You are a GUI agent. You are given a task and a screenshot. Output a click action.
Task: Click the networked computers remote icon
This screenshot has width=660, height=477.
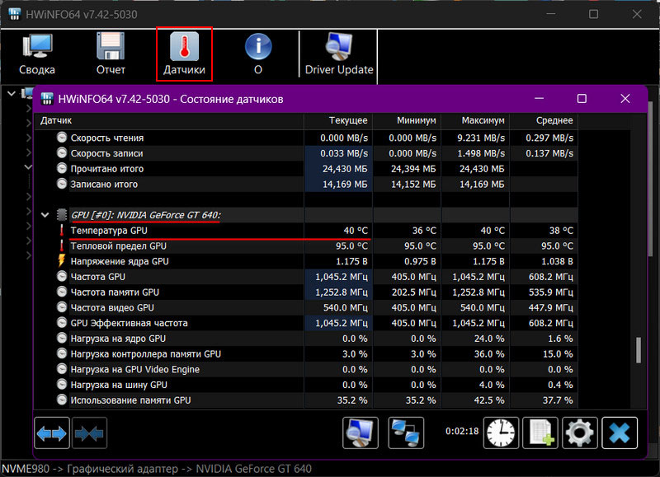pos(406,433)
